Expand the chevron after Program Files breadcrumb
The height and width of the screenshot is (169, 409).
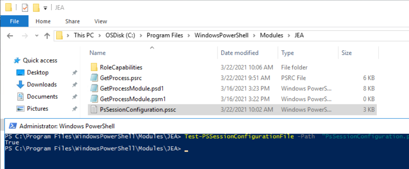[189, 35]
